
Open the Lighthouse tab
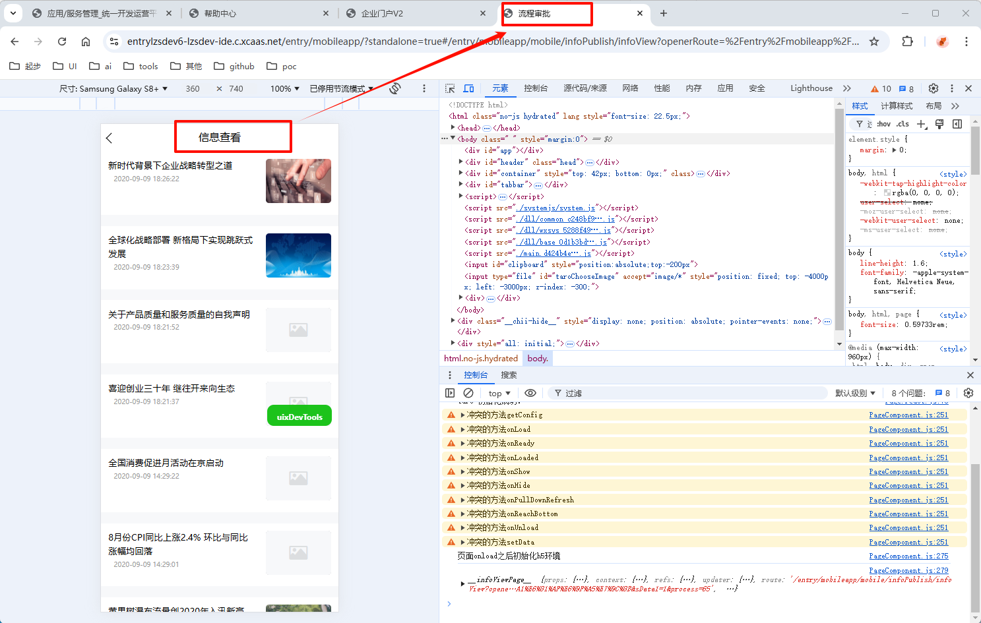811,88
